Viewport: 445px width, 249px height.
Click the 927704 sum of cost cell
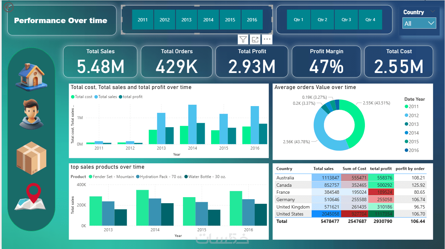coord(355,214)
